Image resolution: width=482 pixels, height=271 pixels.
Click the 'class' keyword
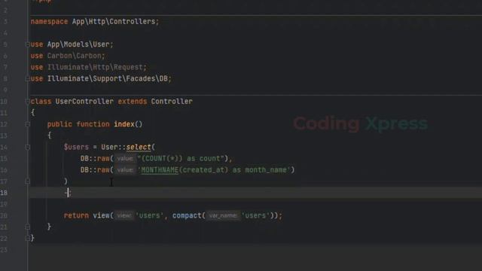[41, 102]
